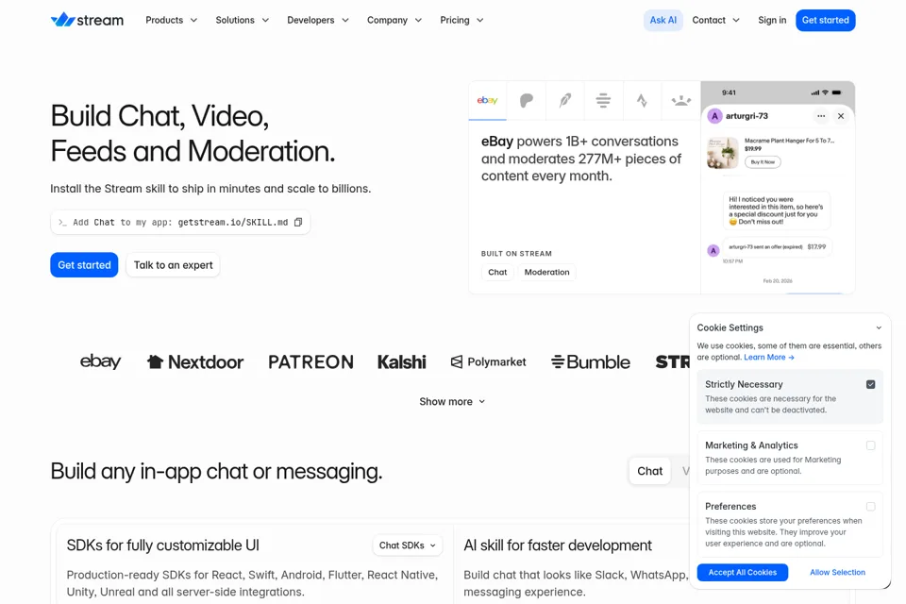The height and width of the screenshot is (604, 906).
Task: Click the arturgri-73 avatar in chat header
Action: point(714,116)
